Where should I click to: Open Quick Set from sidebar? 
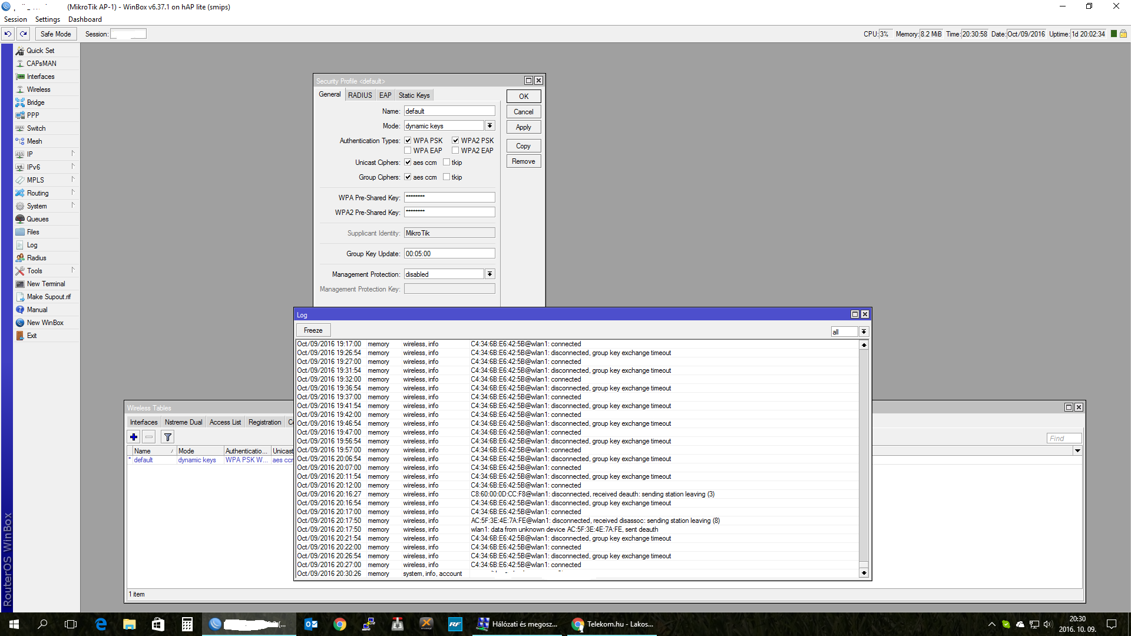[x=47, y=51]
